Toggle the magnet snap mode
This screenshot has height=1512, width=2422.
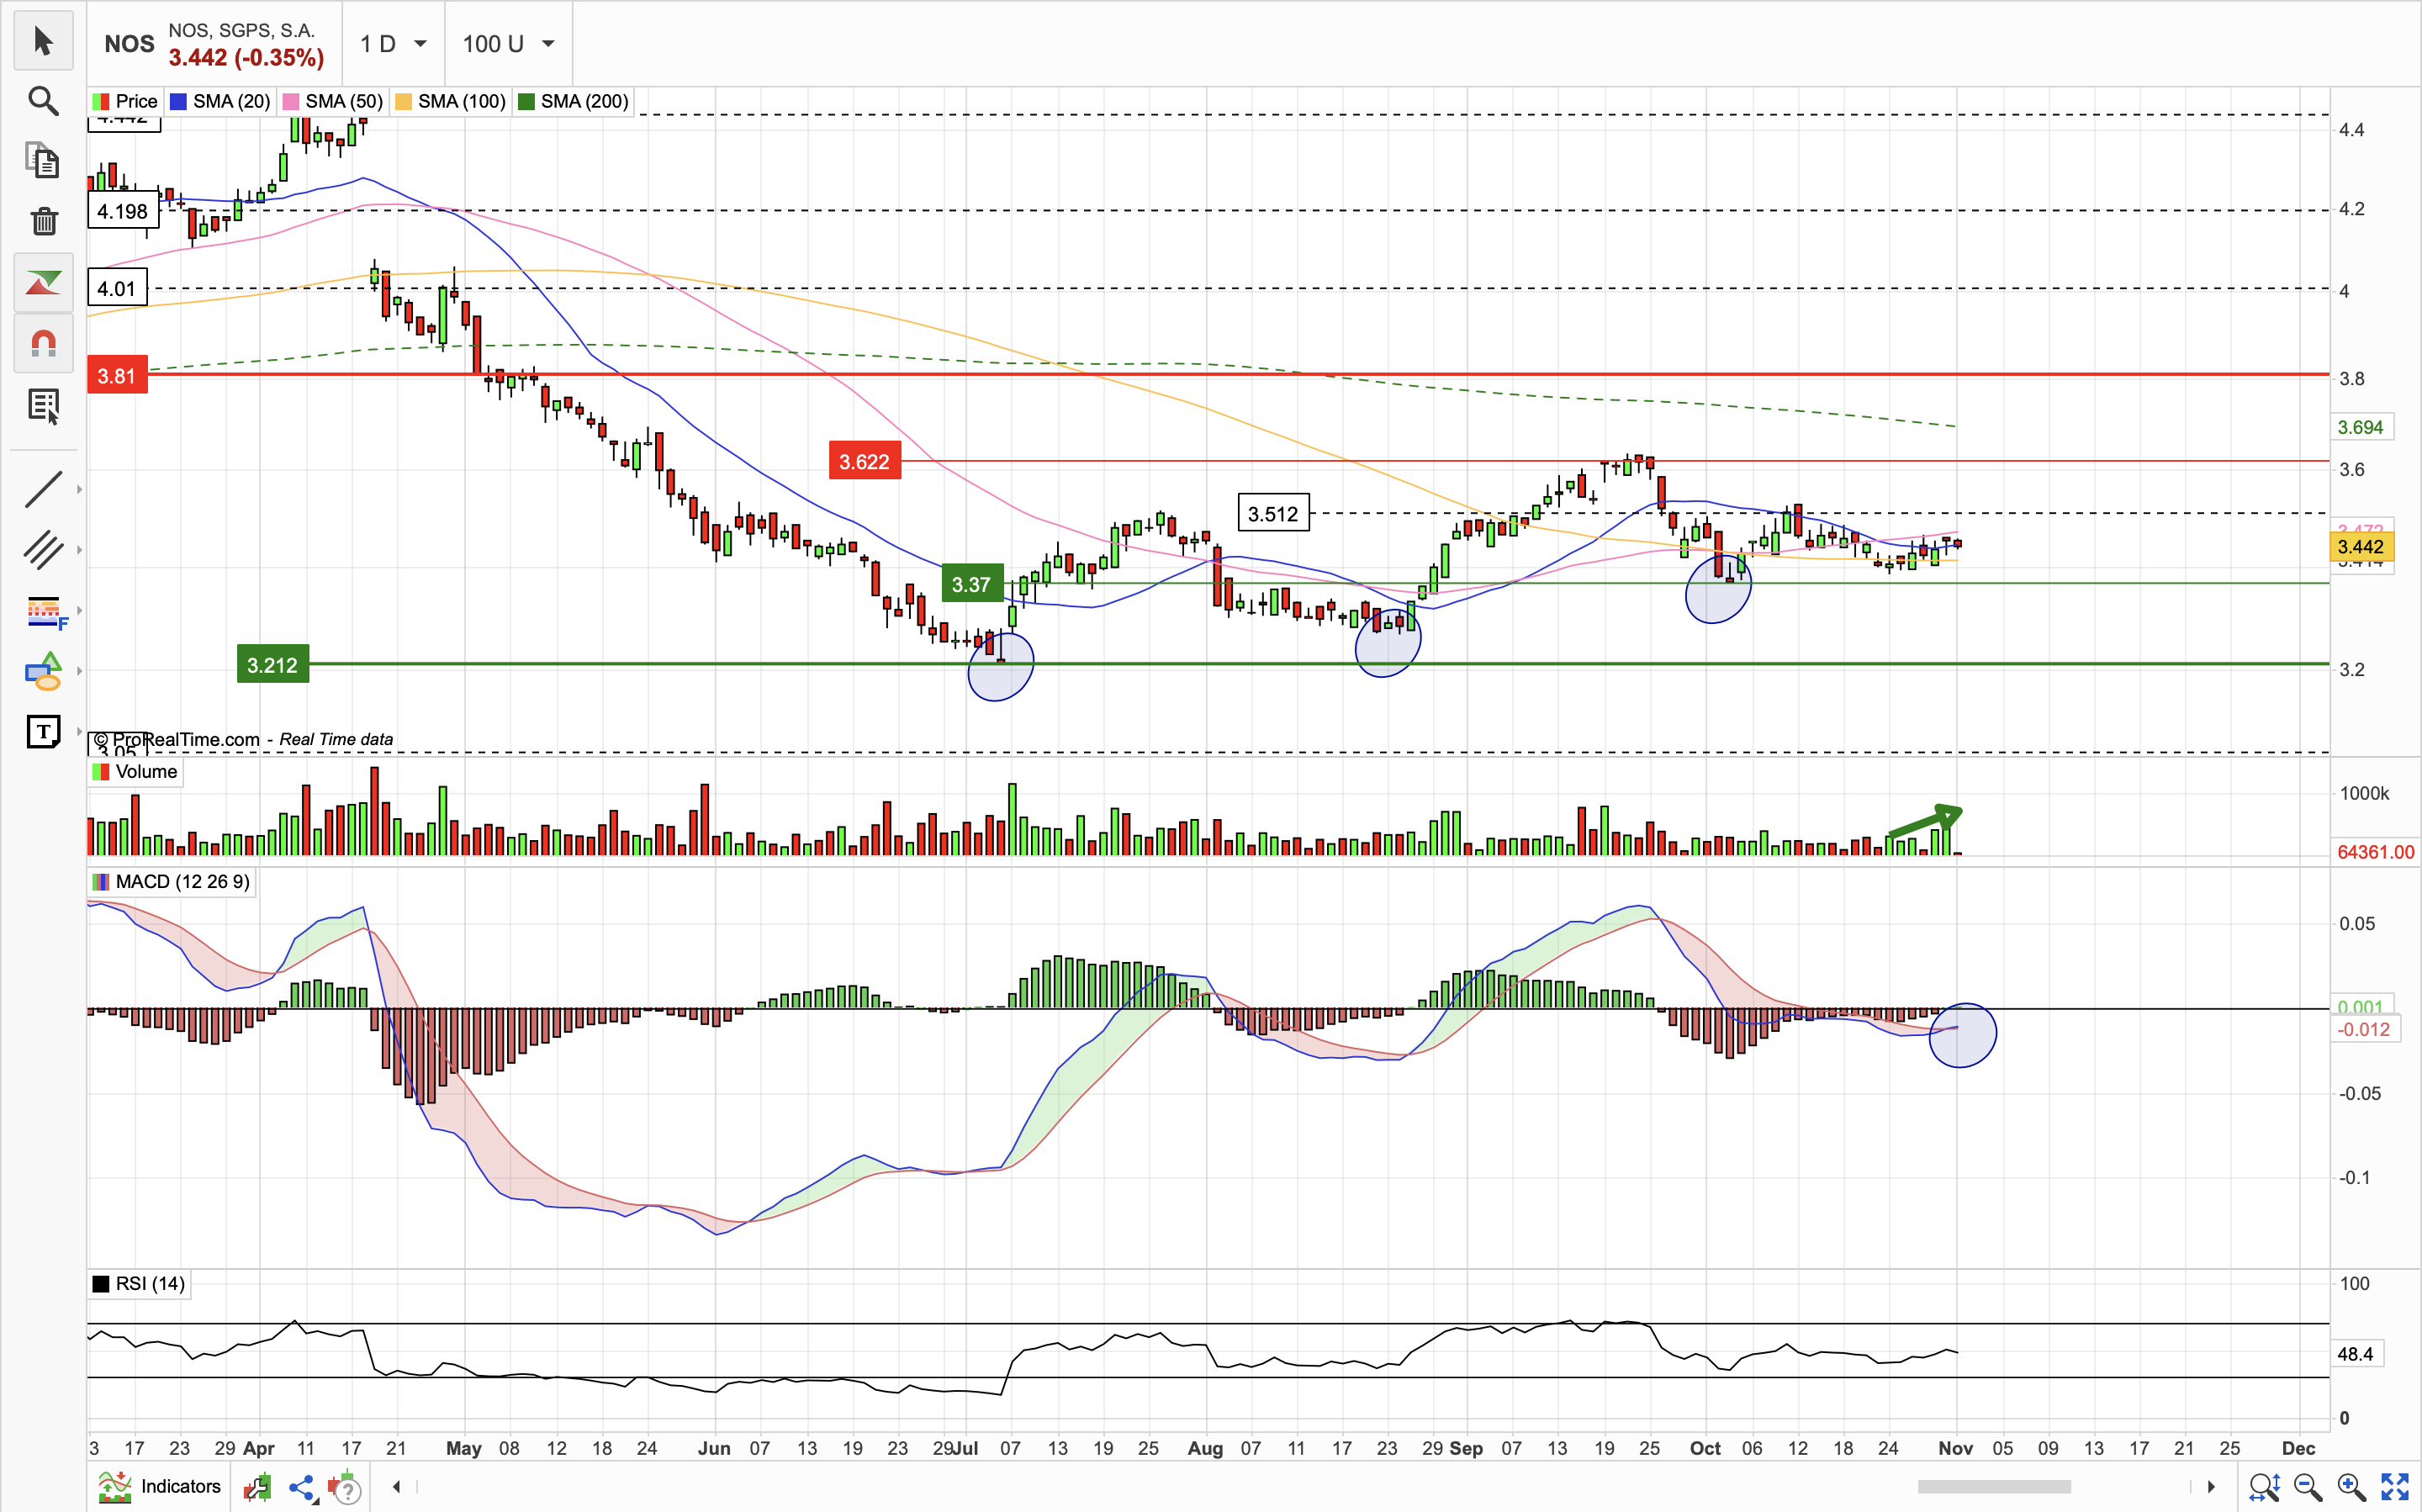tap(43, 344)
